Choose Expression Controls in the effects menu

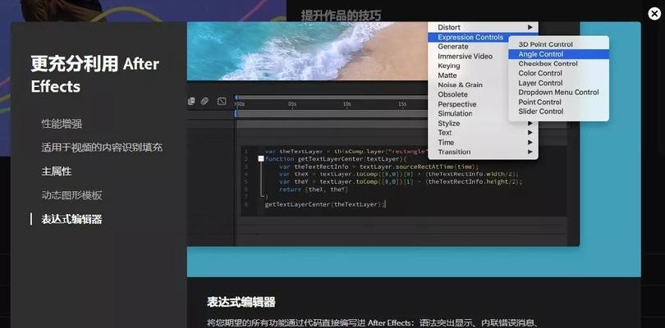pyautogui.click(x=470, y=37)
